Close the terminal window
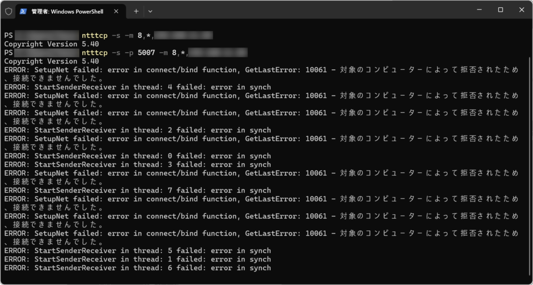 (x=522, y=10)
